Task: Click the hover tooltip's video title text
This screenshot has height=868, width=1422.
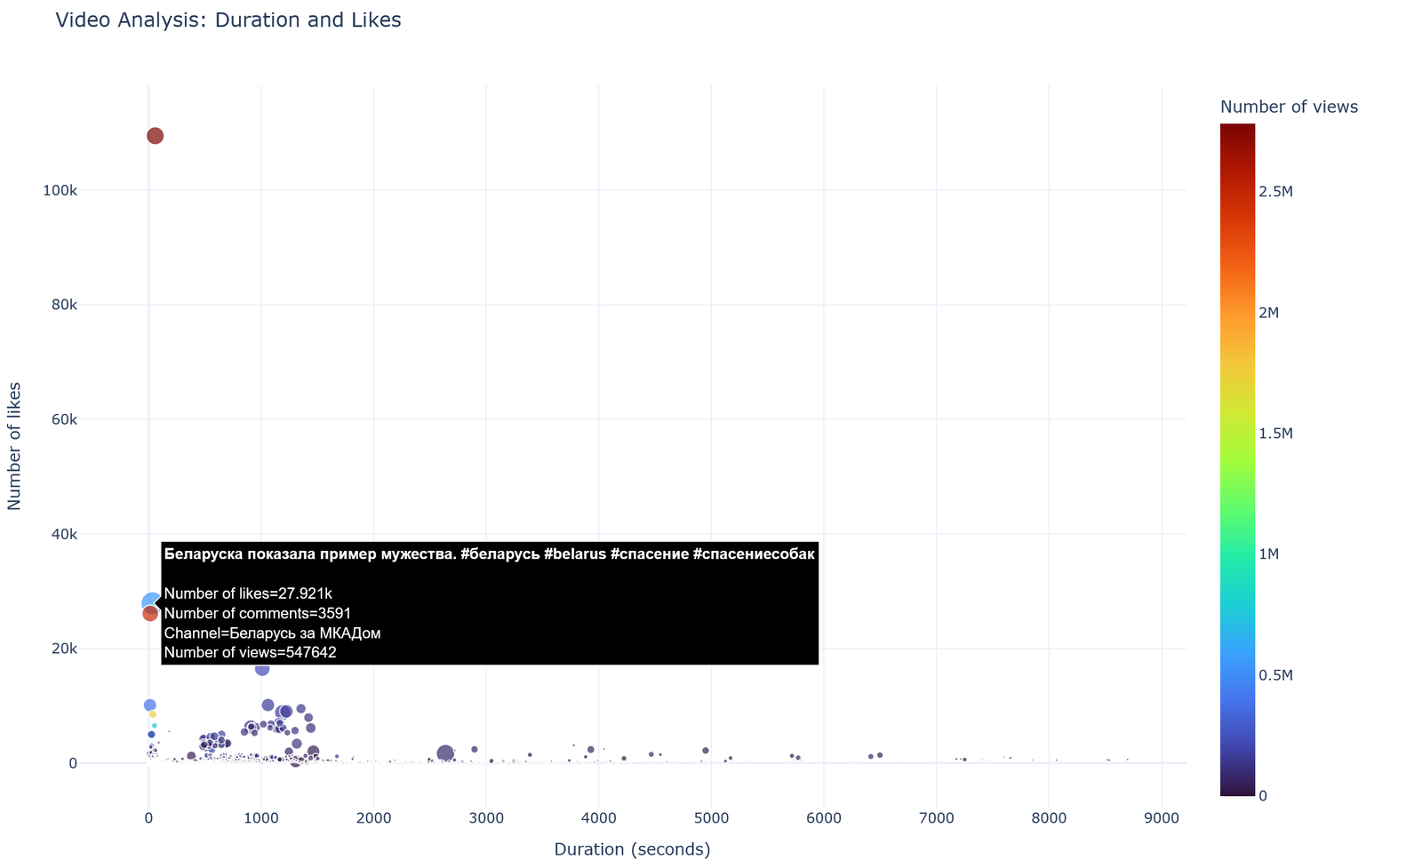Action: tap(489, 554)
